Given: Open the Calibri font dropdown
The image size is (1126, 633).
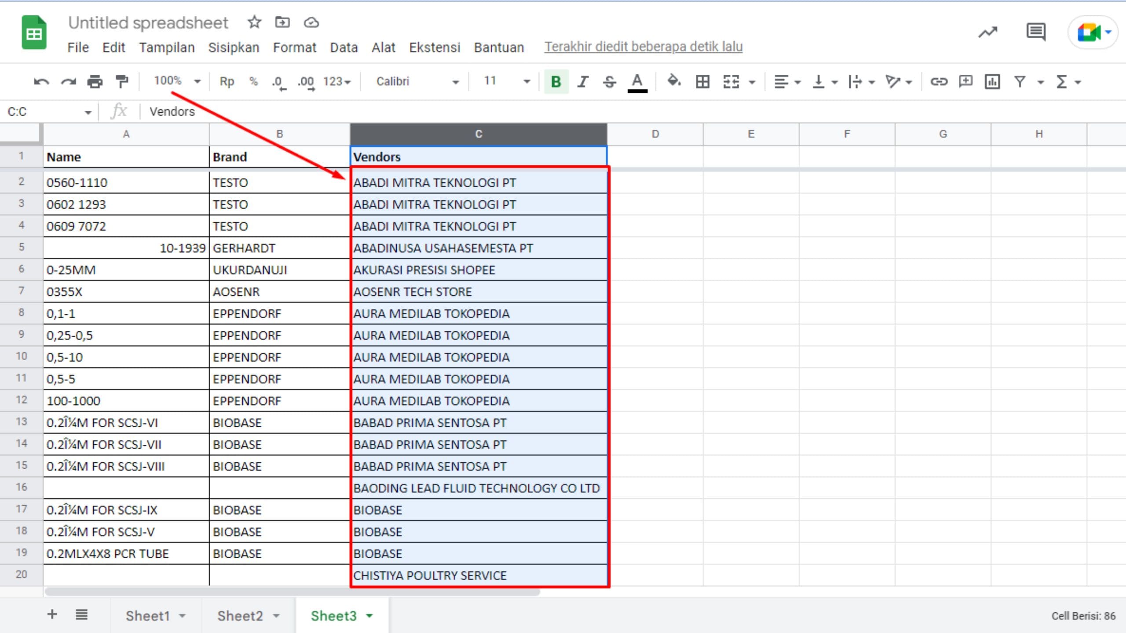Looking at the screenshot, I should [x=417, y=82].
